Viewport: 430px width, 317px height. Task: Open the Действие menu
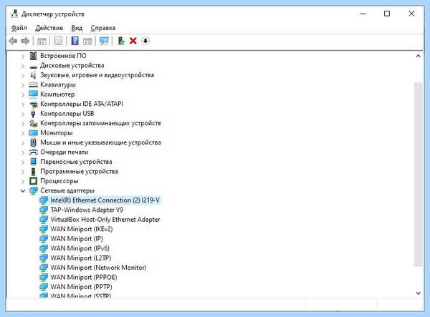click(49, 28)
